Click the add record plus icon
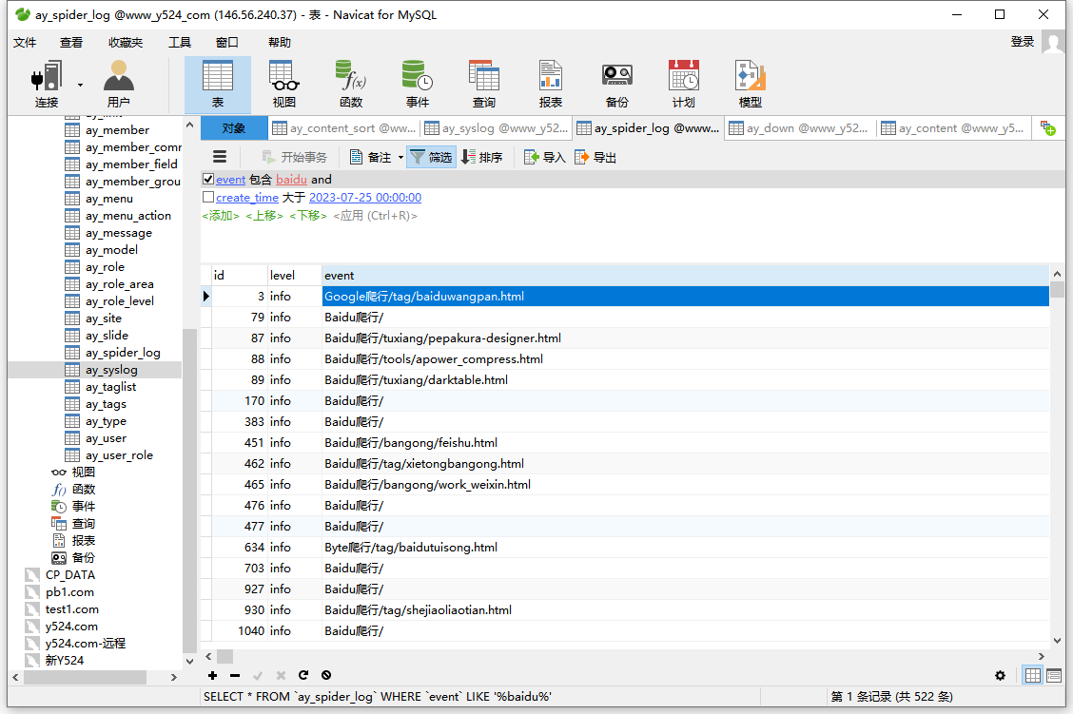Screen dimensions: 1073x714 tap(213, 675)
